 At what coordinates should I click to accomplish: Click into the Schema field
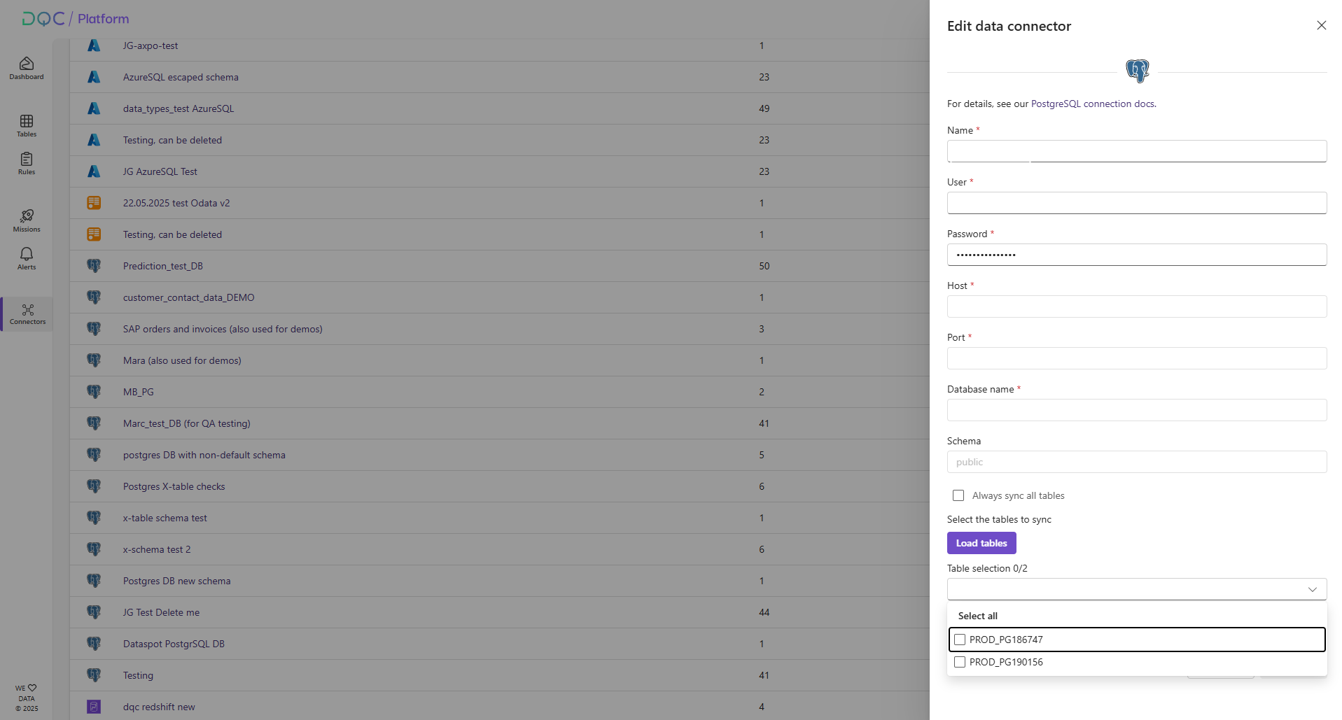click(1136, 462)
